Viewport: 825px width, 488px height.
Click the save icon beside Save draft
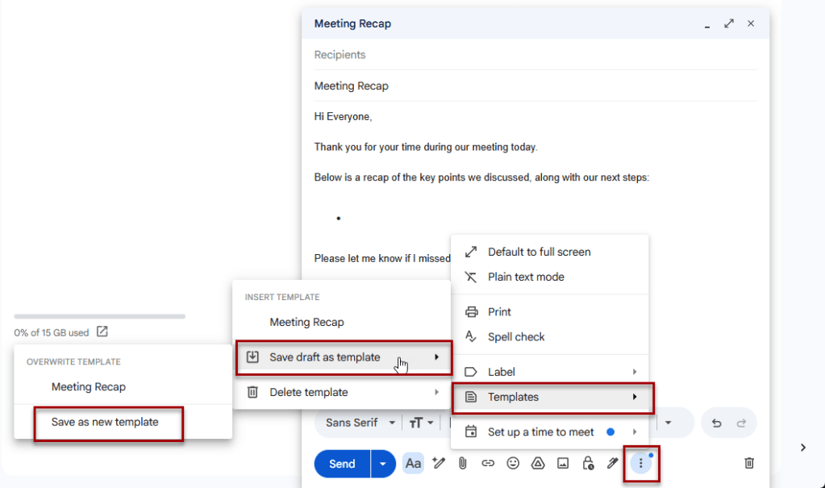(x=252, y=357)
